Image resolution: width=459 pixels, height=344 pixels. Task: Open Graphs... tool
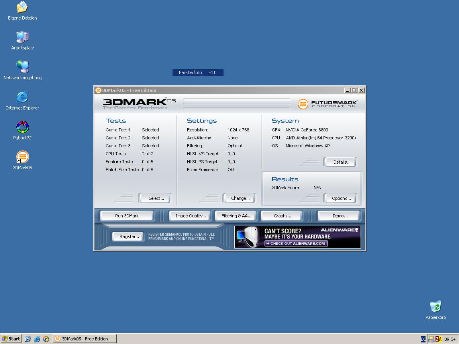281,215
